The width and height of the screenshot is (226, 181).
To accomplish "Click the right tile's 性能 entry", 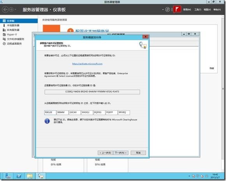I will coord(97,160).
